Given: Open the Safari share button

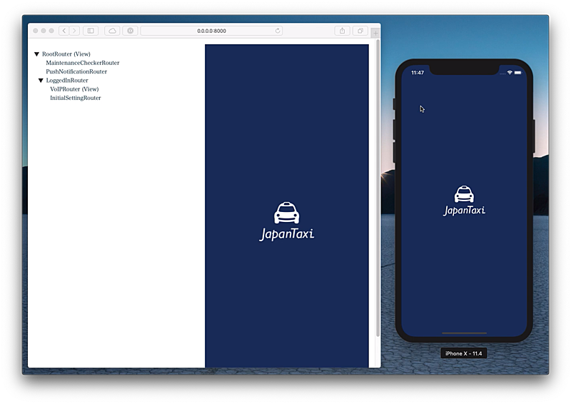Looking at the screenshot, I should pos(342,31).
